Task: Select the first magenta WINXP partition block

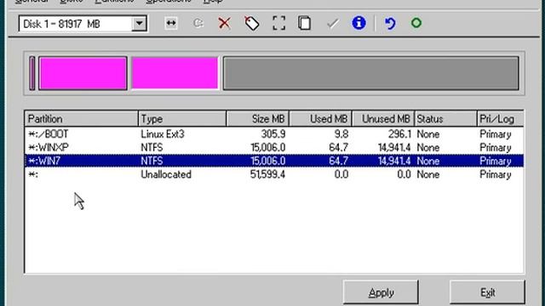Action: pos(83,73)
